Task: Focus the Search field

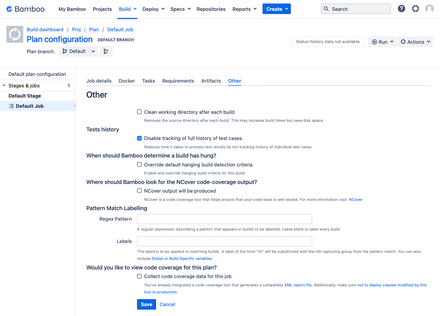Action: coord(356,9)
